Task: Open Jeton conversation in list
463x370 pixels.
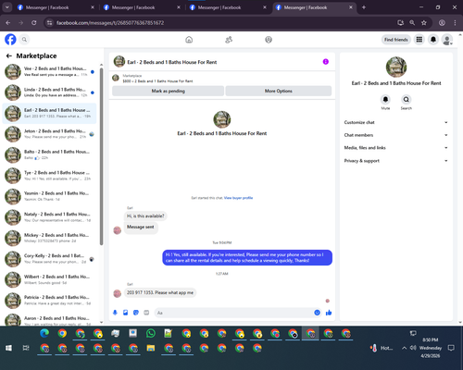Action: click(49, 134)
